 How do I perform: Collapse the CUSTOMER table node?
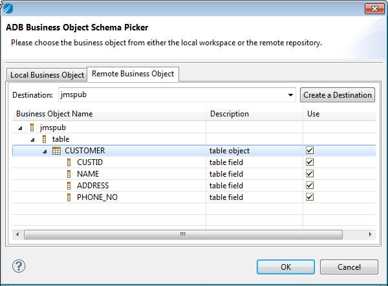click(x=45, y=151)
